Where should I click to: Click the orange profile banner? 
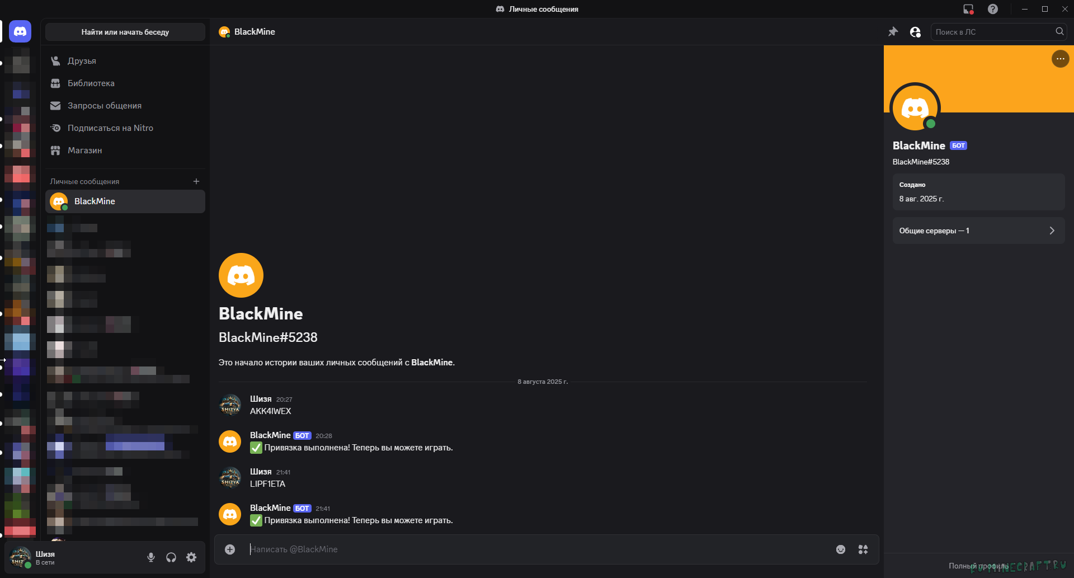978,79
